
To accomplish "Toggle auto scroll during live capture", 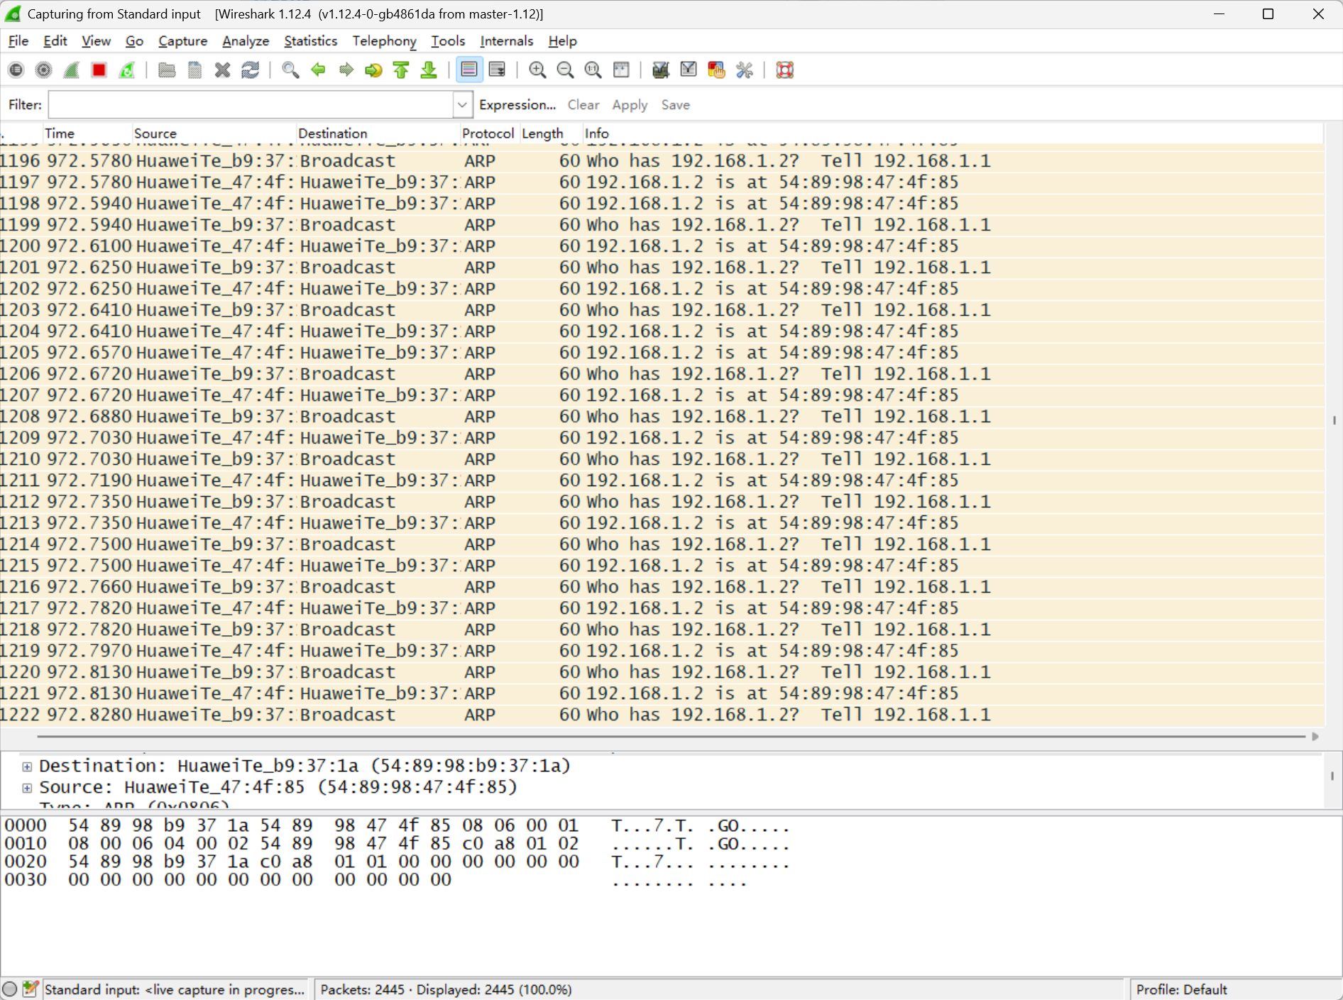I will click(497, 70).
